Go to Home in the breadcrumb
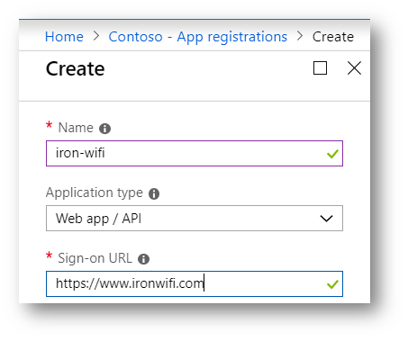The width and height of the screenshot is (408, 341). tap(64, 37)
